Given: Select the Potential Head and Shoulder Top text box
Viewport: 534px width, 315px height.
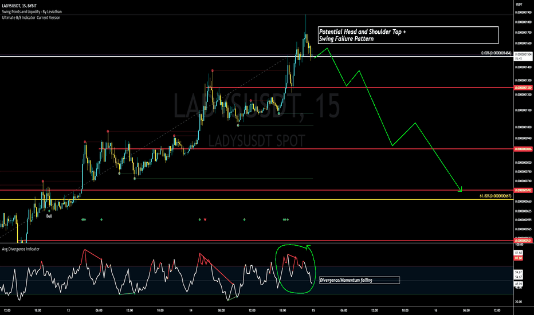Looking at the screenshot, I should 408,35.
